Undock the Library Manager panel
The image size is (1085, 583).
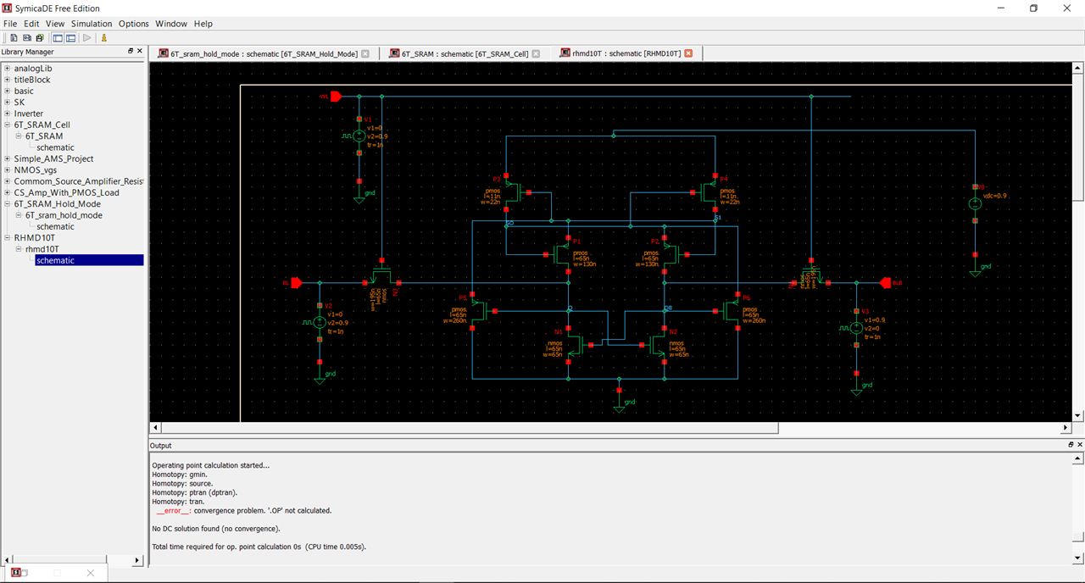tap(131, 51)
